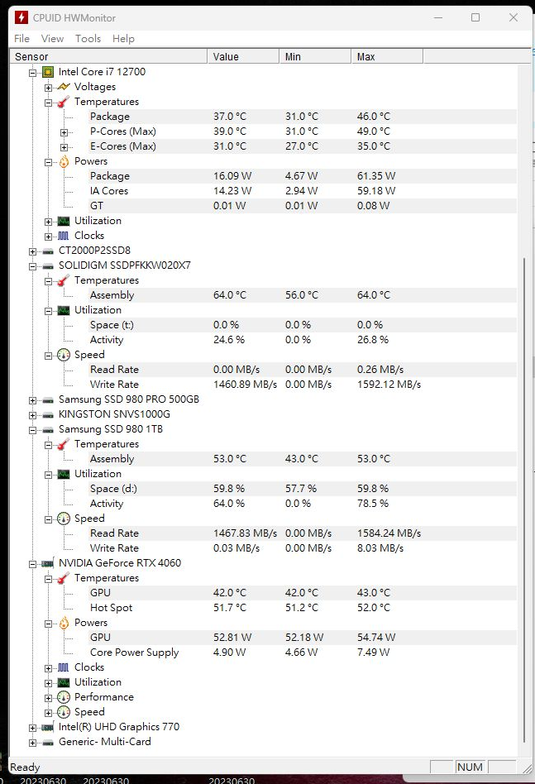
Task: Expand the CT2000P2SSD8 drive node
Action: point(33,251)
